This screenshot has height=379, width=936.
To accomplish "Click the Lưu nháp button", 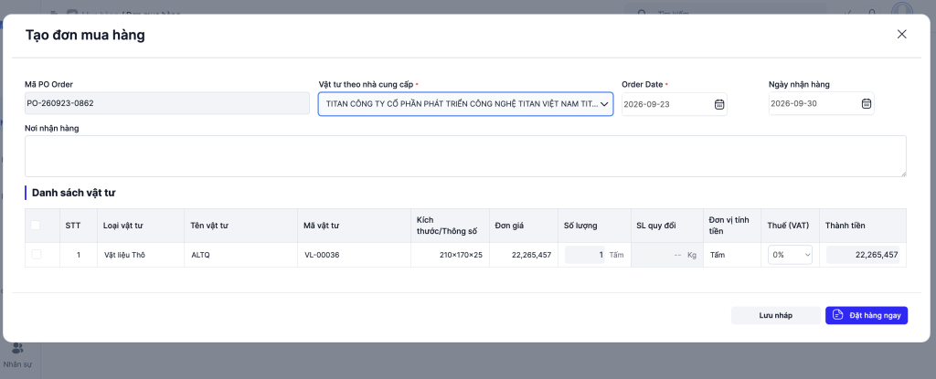I will pos(775,315).
